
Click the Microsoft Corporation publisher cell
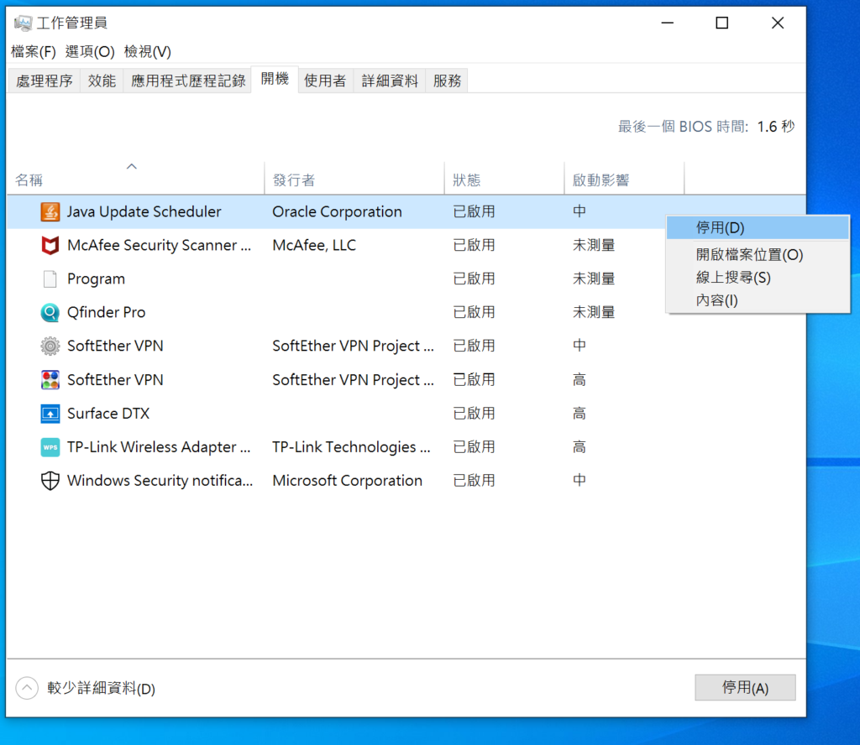click(x=347, y=481)
